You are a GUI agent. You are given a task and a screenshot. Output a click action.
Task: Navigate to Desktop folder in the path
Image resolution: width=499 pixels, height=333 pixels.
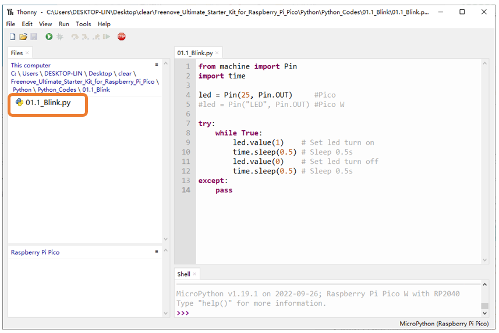[x=100, y=74]
